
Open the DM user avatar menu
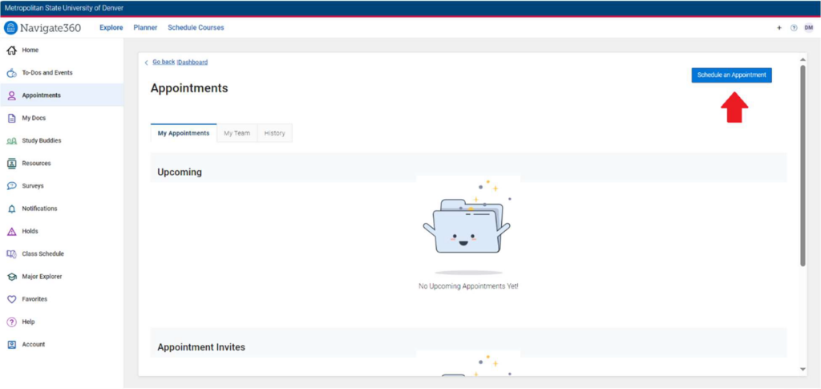click(808, 28)
